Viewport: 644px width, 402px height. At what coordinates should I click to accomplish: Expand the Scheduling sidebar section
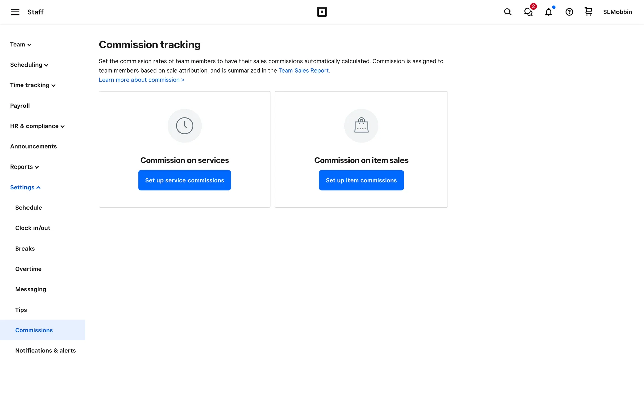click(29, 65)
